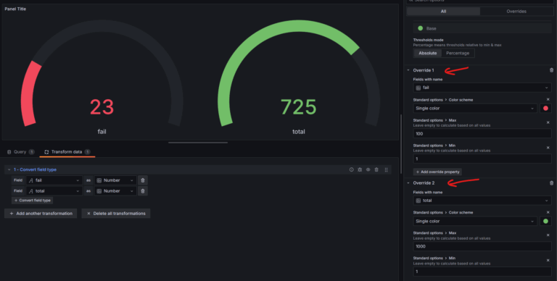Delete Override 1 with its trash icon
Image resolution: width=557 pixels, height=281 pixels.
(x=551, y=70)
